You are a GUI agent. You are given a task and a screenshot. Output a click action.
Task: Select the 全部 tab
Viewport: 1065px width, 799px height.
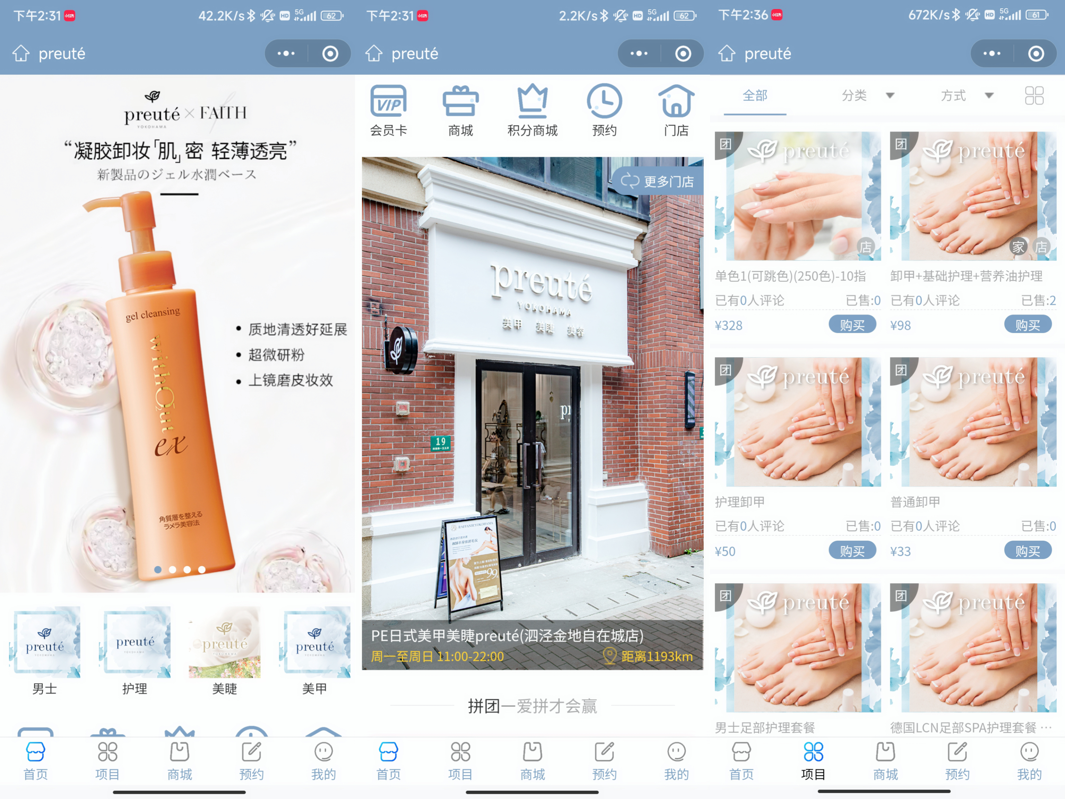click(754, 95)
